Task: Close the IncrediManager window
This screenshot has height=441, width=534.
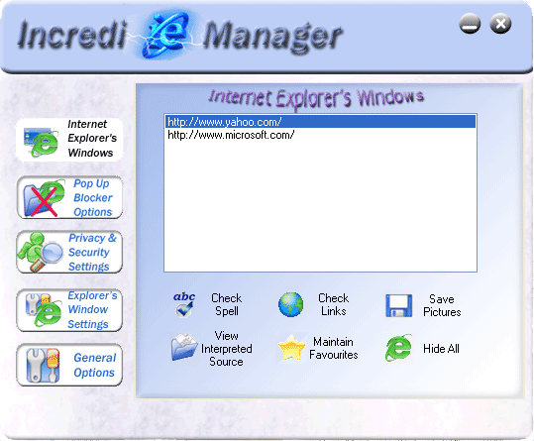Action: pos(500,24)
